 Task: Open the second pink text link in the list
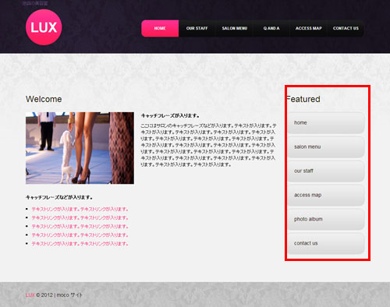(x=80, y=217)
